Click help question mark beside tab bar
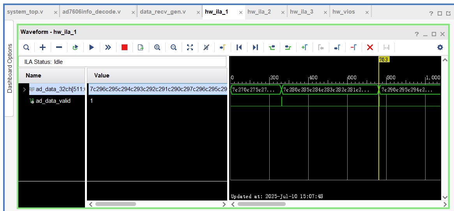This screenshot has height=211, width=454. pyautogui.click(x=431, y=13)
